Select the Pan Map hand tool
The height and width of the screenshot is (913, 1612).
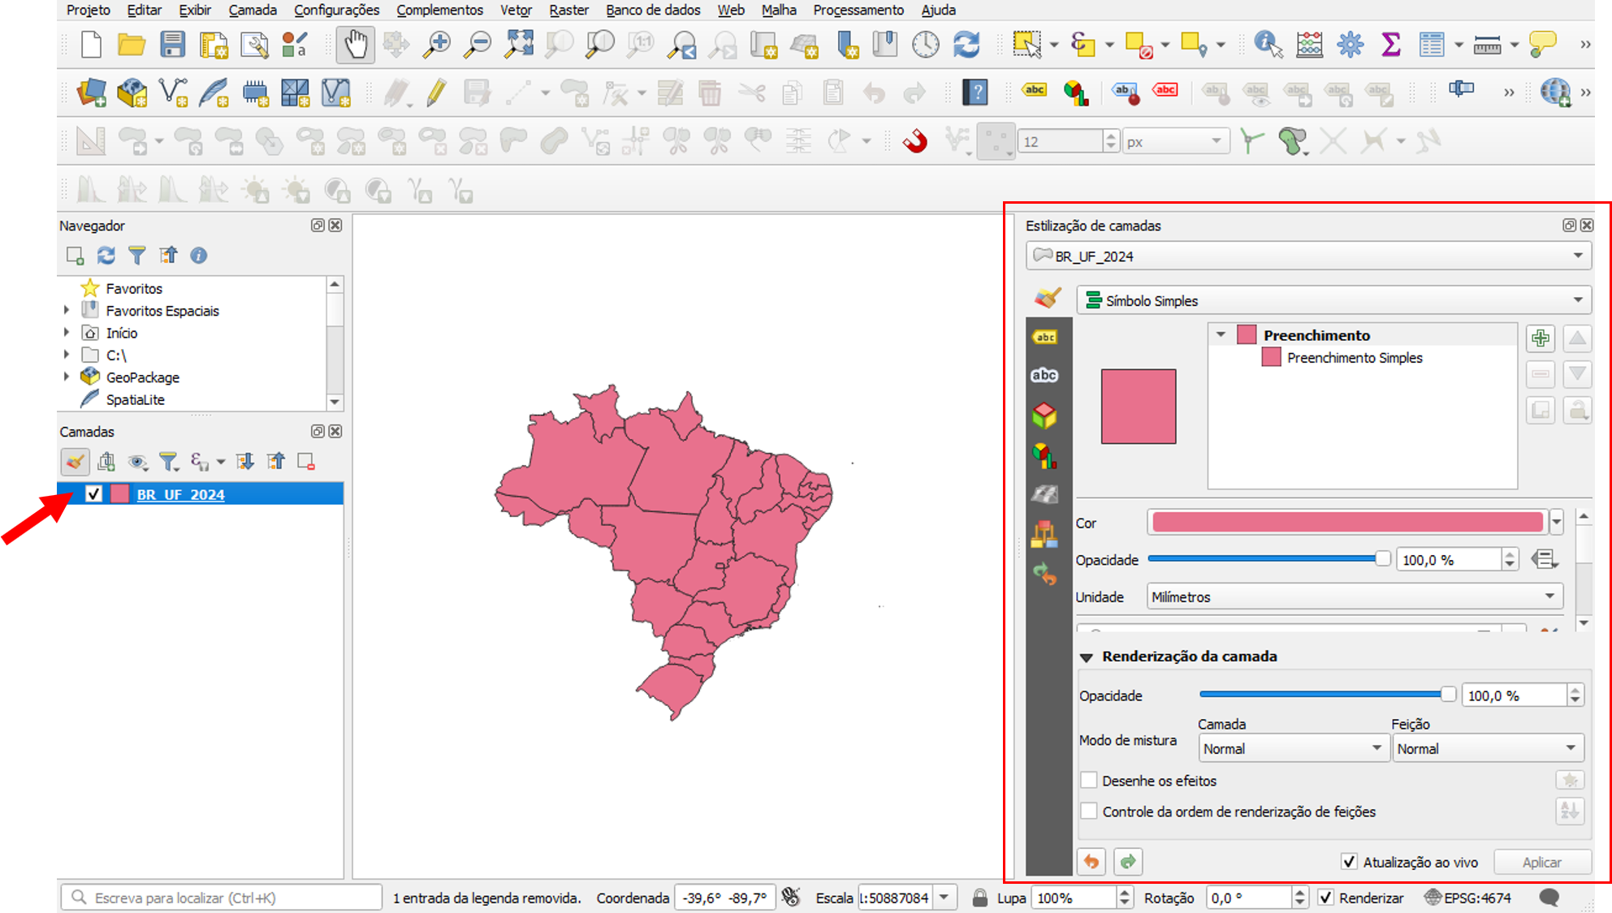coord(356,45)
